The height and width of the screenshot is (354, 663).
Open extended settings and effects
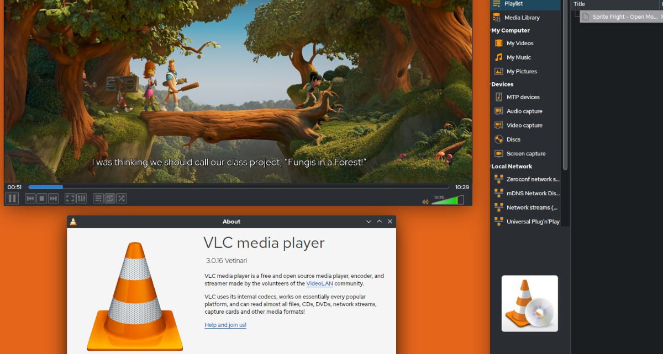coord(82,199)
